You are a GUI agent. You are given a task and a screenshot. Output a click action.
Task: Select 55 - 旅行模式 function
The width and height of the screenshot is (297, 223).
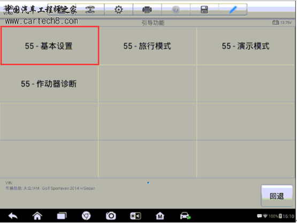147,46
